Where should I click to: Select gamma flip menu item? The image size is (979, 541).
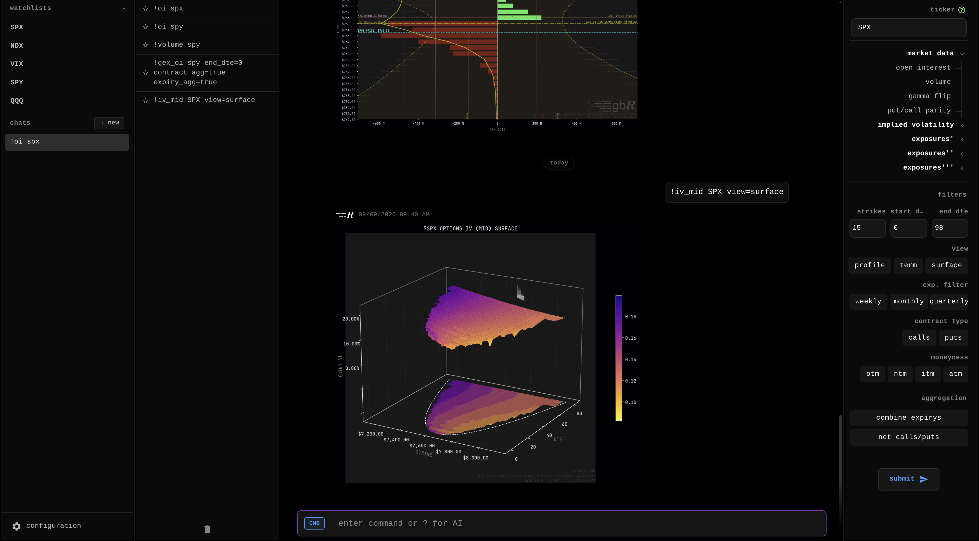tap(929, 96)
